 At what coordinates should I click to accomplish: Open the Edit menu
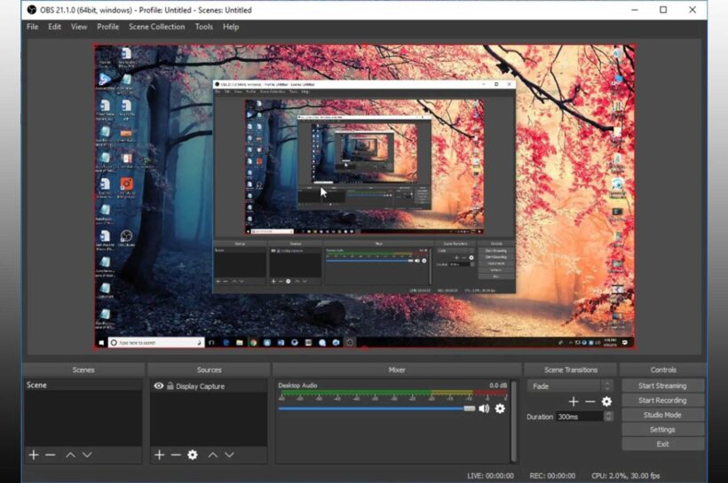pyautogui.click(x=54, y=27)
